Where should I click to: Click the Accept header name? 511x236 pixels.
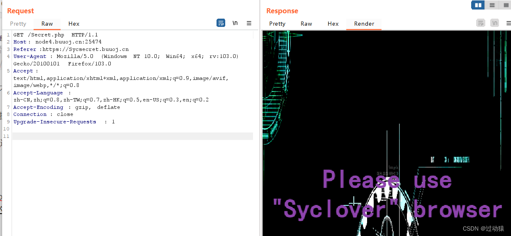tap(23, 71)
